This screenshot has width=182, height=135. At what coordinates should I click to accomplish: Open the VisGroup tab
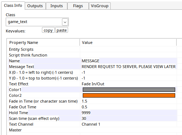click(x=100, y=6)
